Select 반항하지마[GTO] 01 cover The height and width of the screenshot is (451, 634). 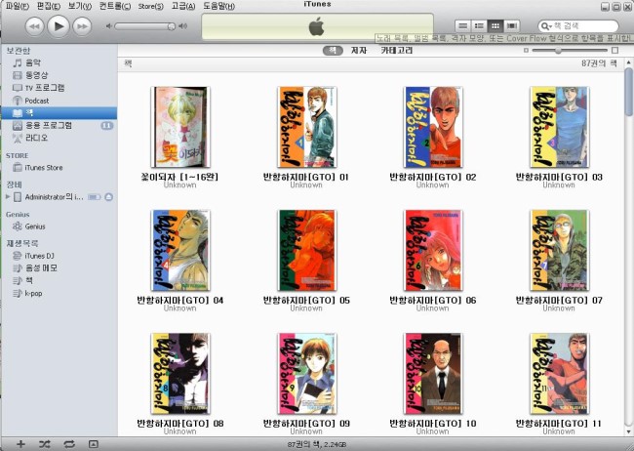coord(307,127)
